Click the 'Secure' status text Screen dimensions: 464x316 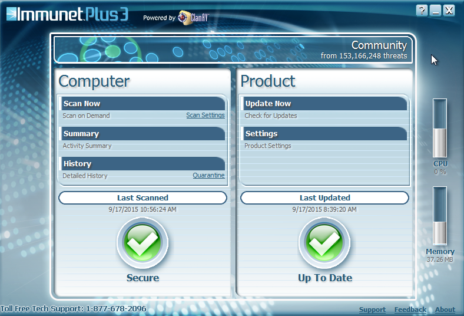coord(142,278)
